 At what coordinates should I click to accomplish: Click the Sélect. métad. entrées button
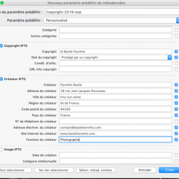(x=95, y=170)
